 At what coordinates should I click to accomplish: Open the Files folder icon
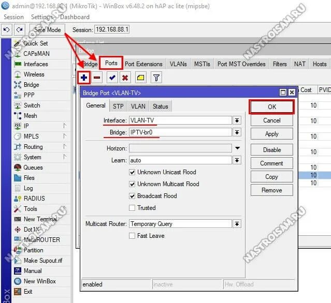(18, 178)
